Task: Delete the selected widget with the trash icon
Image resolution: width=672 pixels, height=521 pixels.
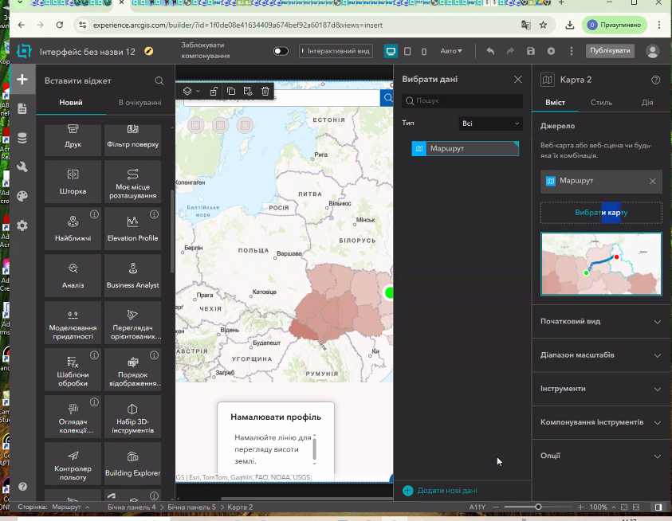Action: click(x=265, y=92)
